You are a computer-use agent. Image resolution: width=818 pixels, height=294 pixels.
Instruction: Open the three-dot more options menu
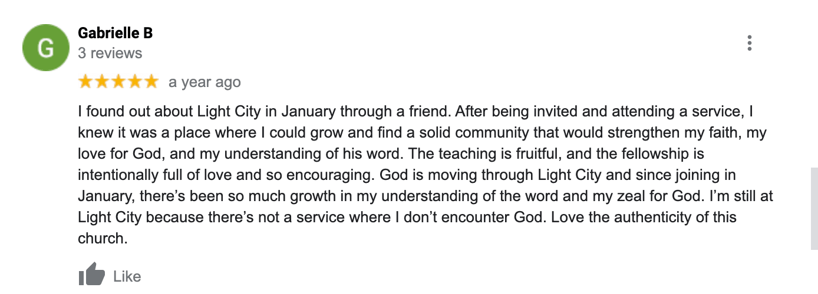coord(750,44)
